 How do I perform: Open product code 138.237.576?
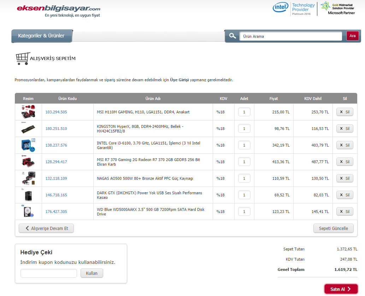pyautogui.click(x=56, y=145)
